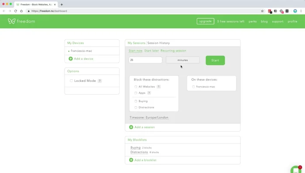Open a new browser tab
The image size is (305, 173).
tap(62, 4)
